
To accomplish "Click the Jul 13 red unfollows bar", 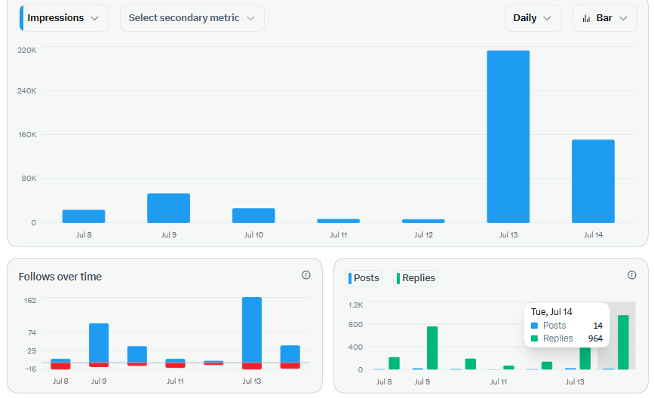I will 252,366.
